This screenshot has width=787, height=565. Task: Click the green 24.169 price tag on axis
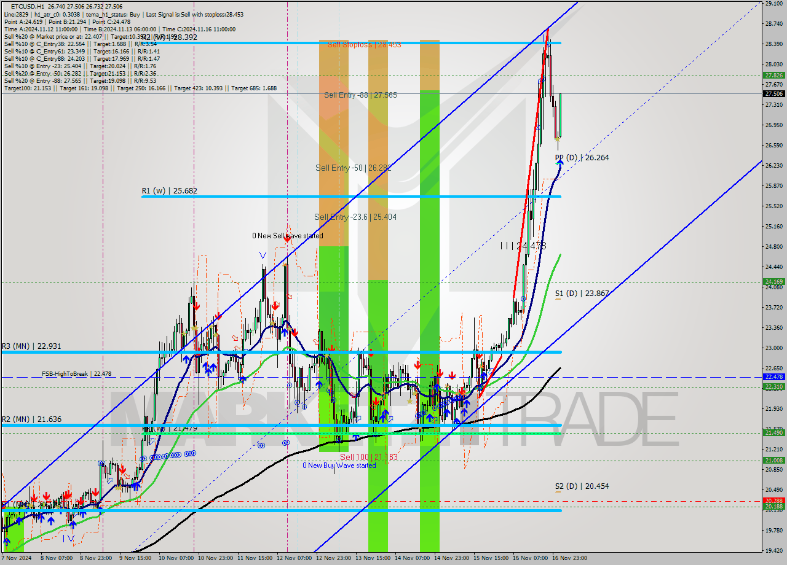[x=773, y=282]
